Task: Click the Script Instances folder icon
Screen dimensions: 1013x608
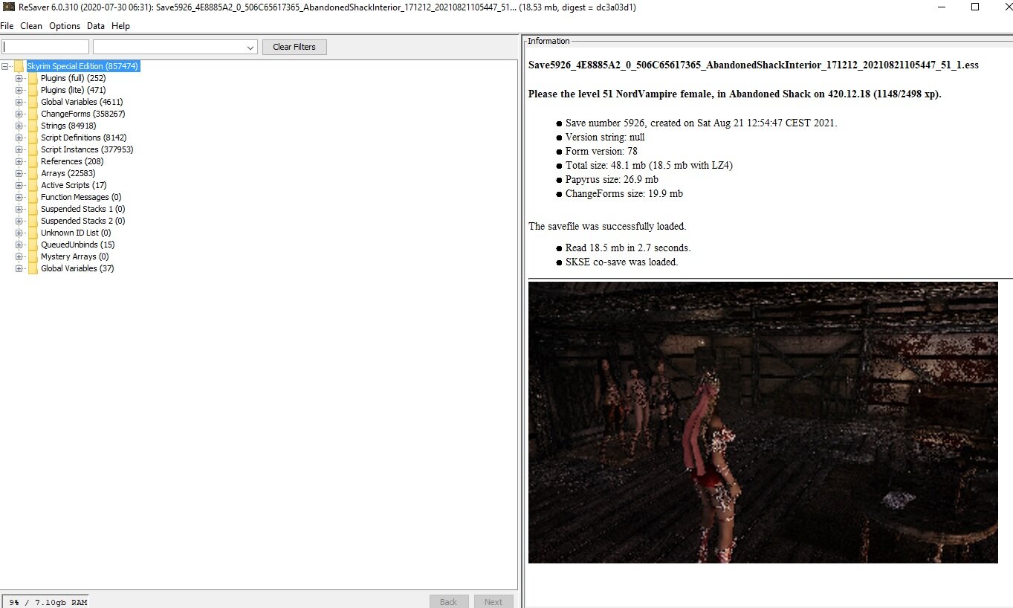Action: point(33,149)
